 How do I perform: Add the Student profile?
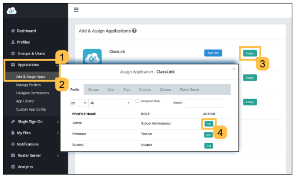209,146
